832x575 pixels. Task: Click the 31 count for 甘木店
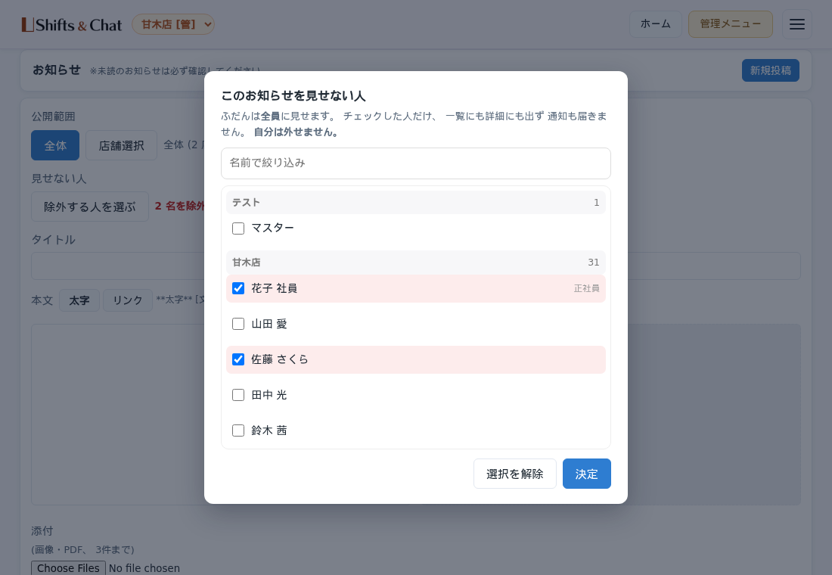593,263
